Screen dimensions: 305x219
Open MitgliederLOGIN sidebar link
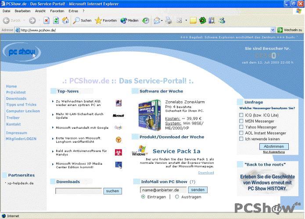21,139
